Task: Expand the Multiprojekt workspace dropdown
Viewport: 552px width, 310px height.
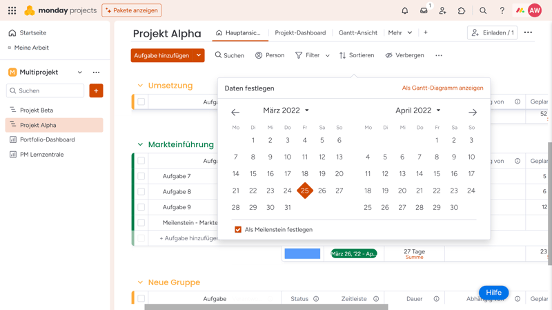Action: [80, 72]
